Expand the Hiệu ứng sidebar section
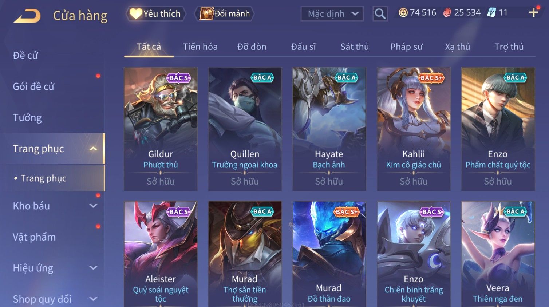This screenshot has height=307, width=549. click(x=93, y=268)
